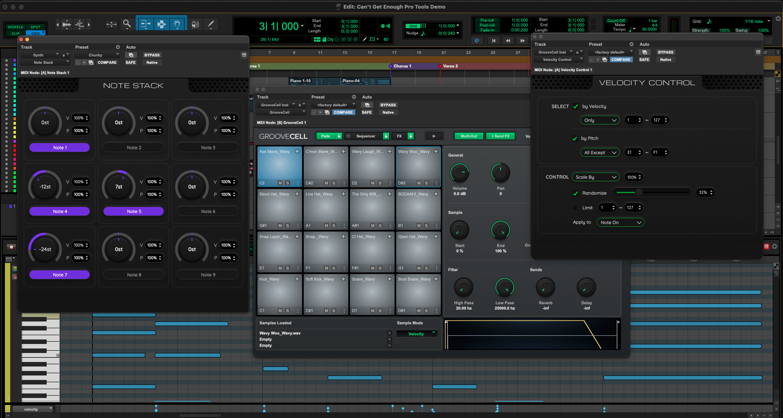Adjust the Randomize amount slider

click(x=639, y=192)
